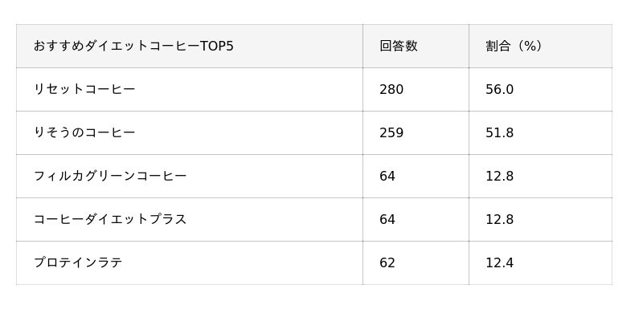Click the 62 response count cell
This screenshot has height=309, width=643.
416,262
